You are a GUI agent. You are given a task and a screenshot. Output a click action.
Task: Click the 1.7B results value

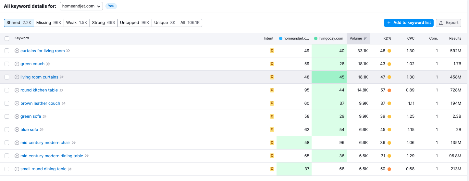pyautogui.click(x=457, y=64)
